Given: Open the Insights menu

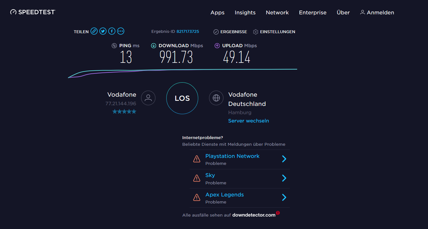Looking at the screenshot, I should point(245,12).
